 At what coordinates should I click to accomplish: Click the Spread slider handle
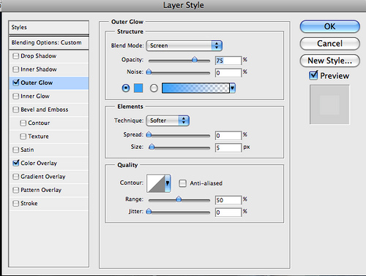[x=149, y=134]
